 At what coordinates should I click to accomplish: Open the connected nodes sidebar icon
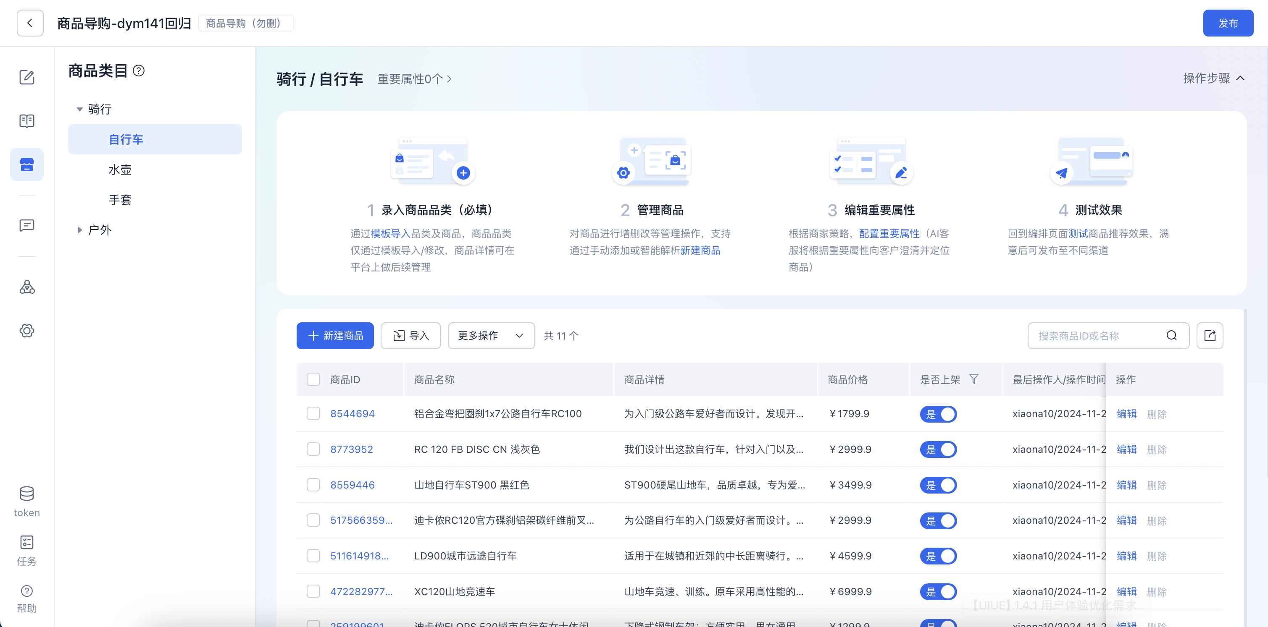click(x=26, y=287)
